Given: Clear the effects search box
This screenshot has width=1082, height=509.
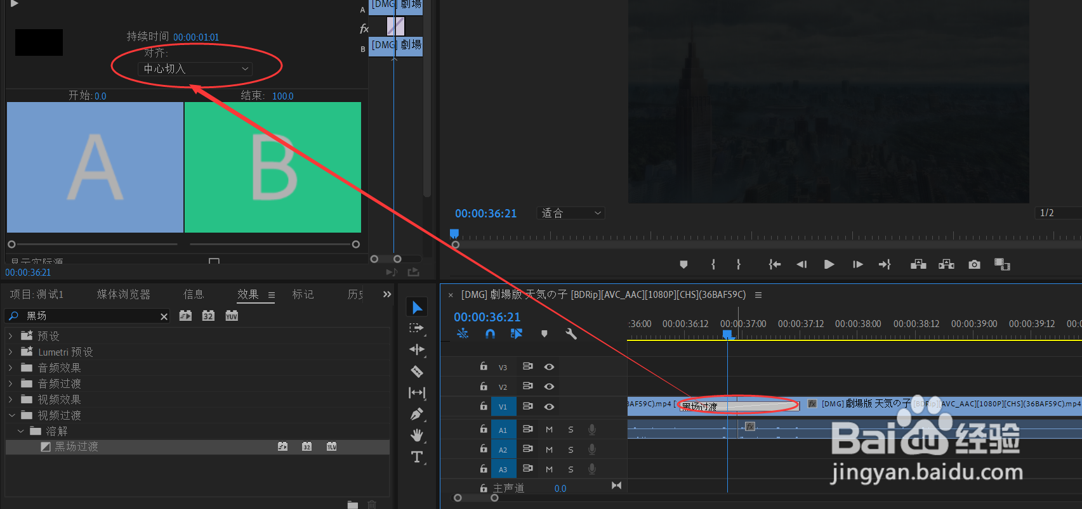Looking at the screenshot, I should click(x=164, y=316).
